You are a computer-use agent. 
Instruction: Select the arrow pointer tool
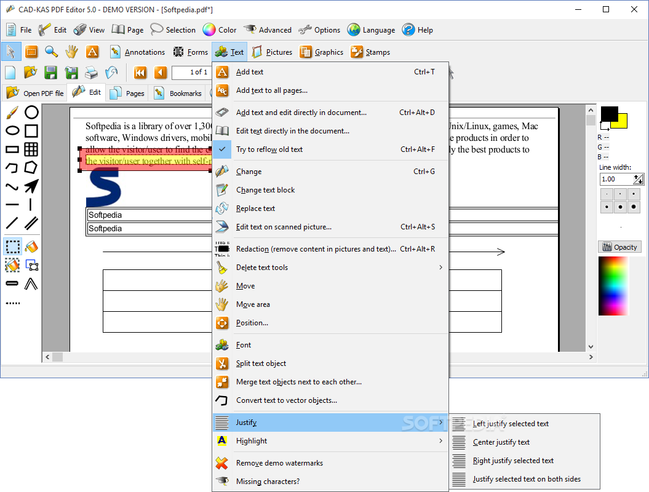pyautogui.click(x=11, y=52)
